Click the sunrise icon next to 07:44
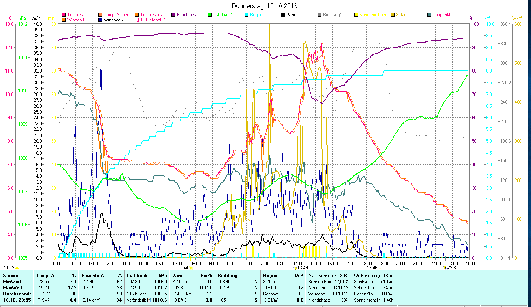This screenshot has height=307, width=531. coord(191,268)
